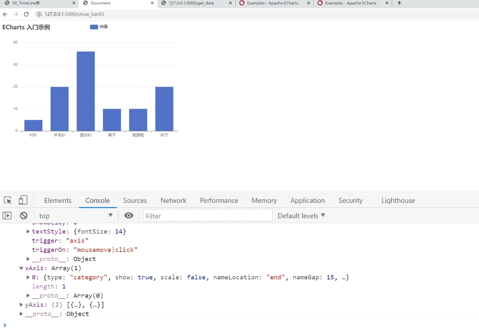Click the 裤子 bar in chart
This screenshot has width=479, height=335.
click(x=112, y=120)
